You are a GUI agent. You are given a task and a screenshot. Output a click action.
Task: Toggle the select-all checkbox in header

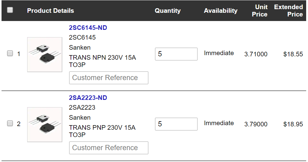[x=10, y=10]
